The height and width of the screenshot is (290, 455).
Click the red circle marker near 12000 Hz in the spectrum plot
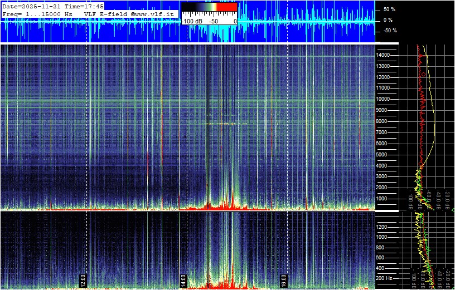tap(423, 75)
